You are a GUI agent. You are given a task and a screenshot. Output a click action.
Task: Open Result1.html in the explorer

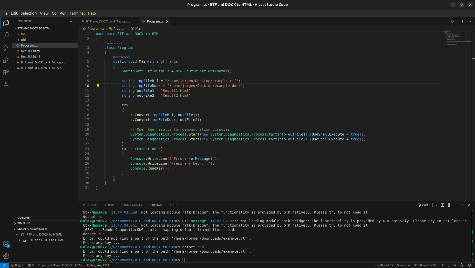pyautogui.click(x=30, y=51)
